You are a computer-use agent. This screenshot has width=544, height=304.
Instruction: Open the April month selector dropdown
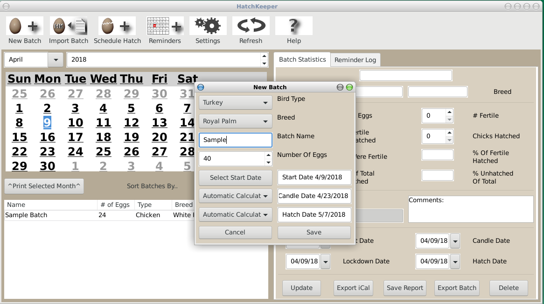55,59
